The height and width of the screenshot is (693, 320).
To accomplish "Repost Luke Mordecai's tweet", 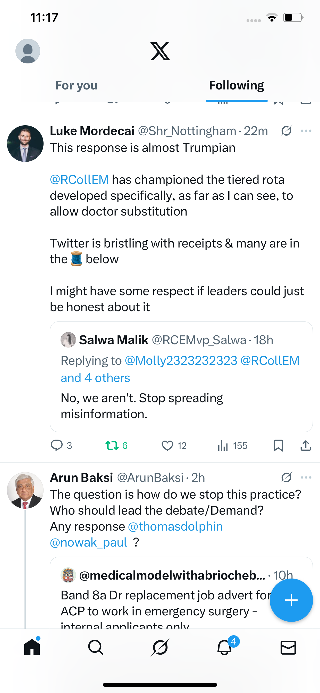I will click(x=112, y=445).
